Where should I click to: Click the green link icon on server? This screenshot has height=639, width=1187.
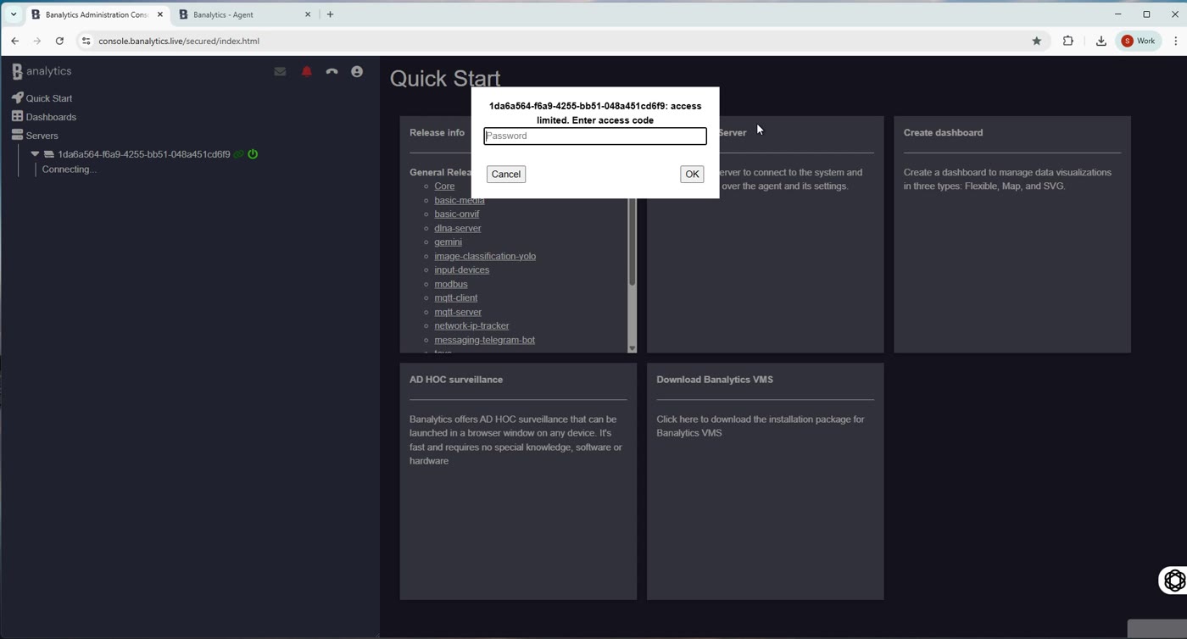[x=239, y=154]
